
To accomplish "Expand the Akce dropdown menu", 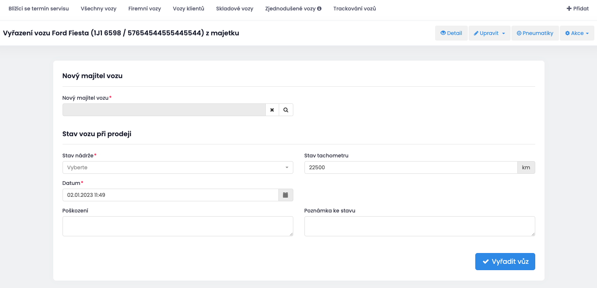I will coord(577,33).
